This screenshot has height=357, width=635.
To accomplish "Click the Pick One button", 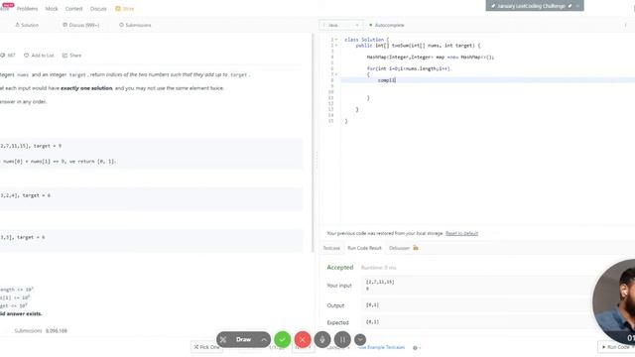I will tap(206, 347).
